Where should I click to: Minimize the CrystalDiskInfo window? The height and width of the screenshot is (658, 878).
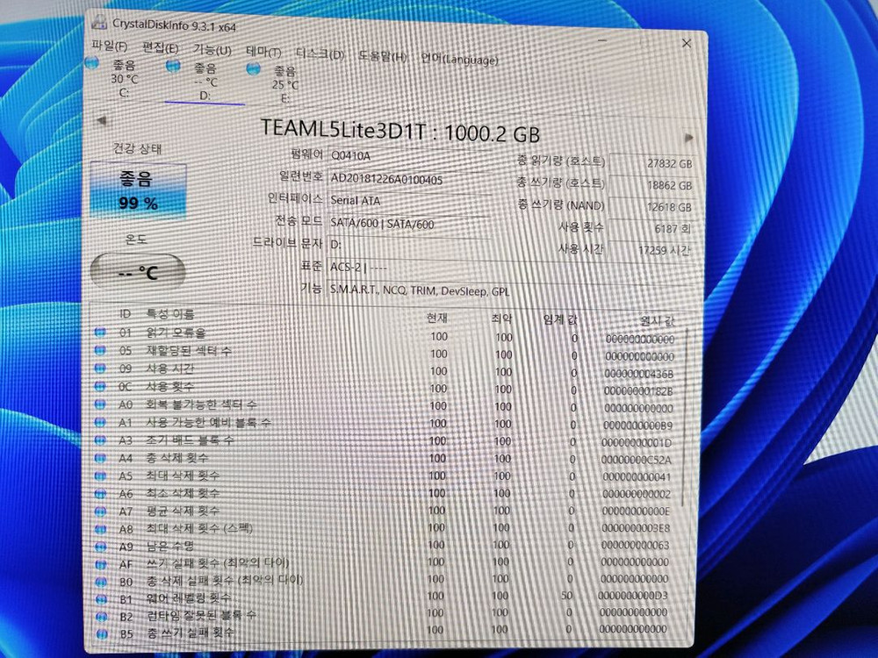603,40
